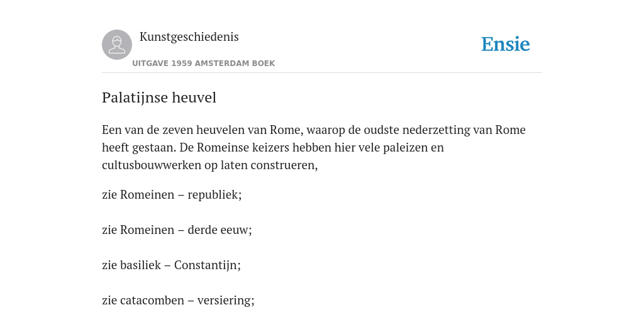Open the Kunstgeschiedenis author name

189,36
